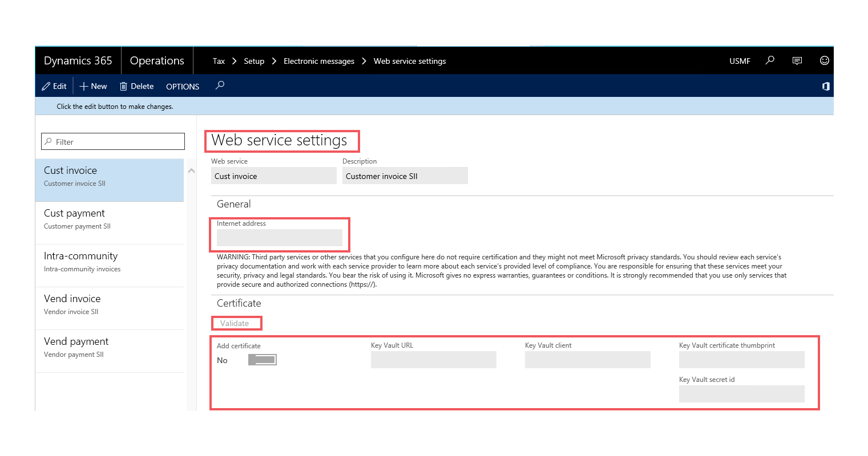The height and width of the screenshot is (456, 868).
Task: Click the Delete trash button
Action: coord(136,86)
